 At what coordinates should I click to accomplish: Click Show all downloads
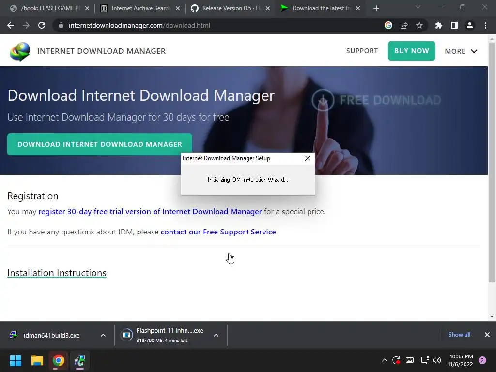pos(459,335)
